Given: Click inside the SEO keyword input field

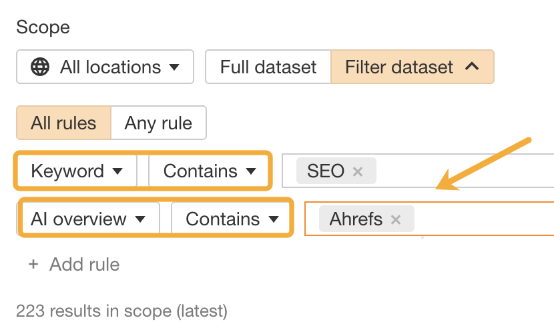Looking at the screenshot, I should 461,171.
